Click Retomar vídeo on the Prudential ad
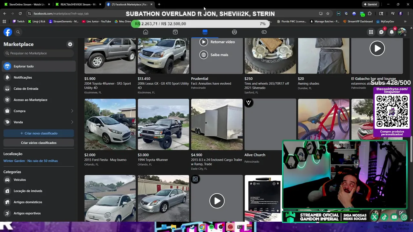The image size is (413, 232). 217,42
